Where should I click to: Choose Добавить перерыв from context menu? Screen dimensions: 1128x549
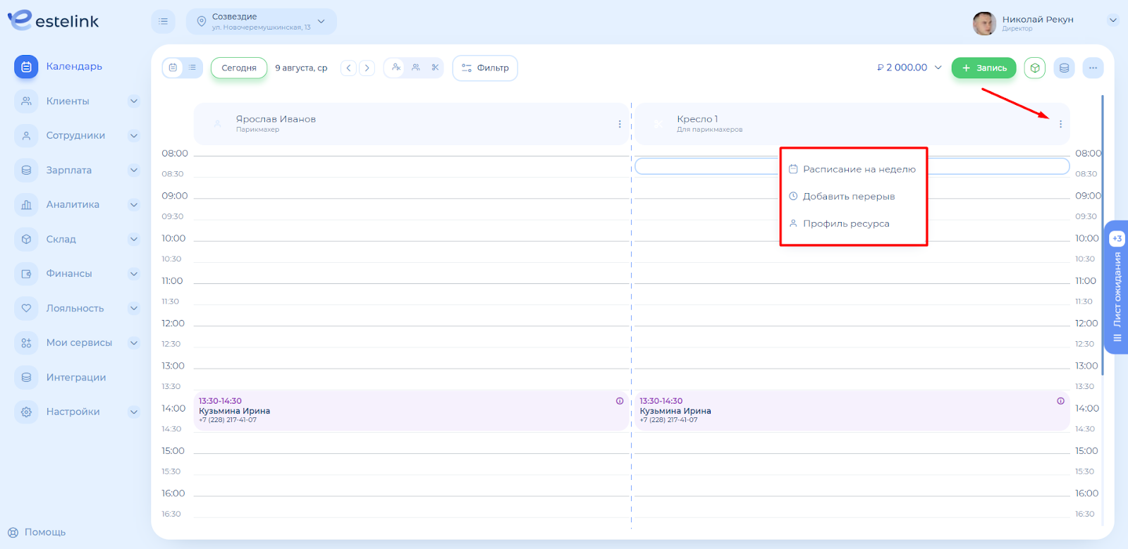point(849,197)
